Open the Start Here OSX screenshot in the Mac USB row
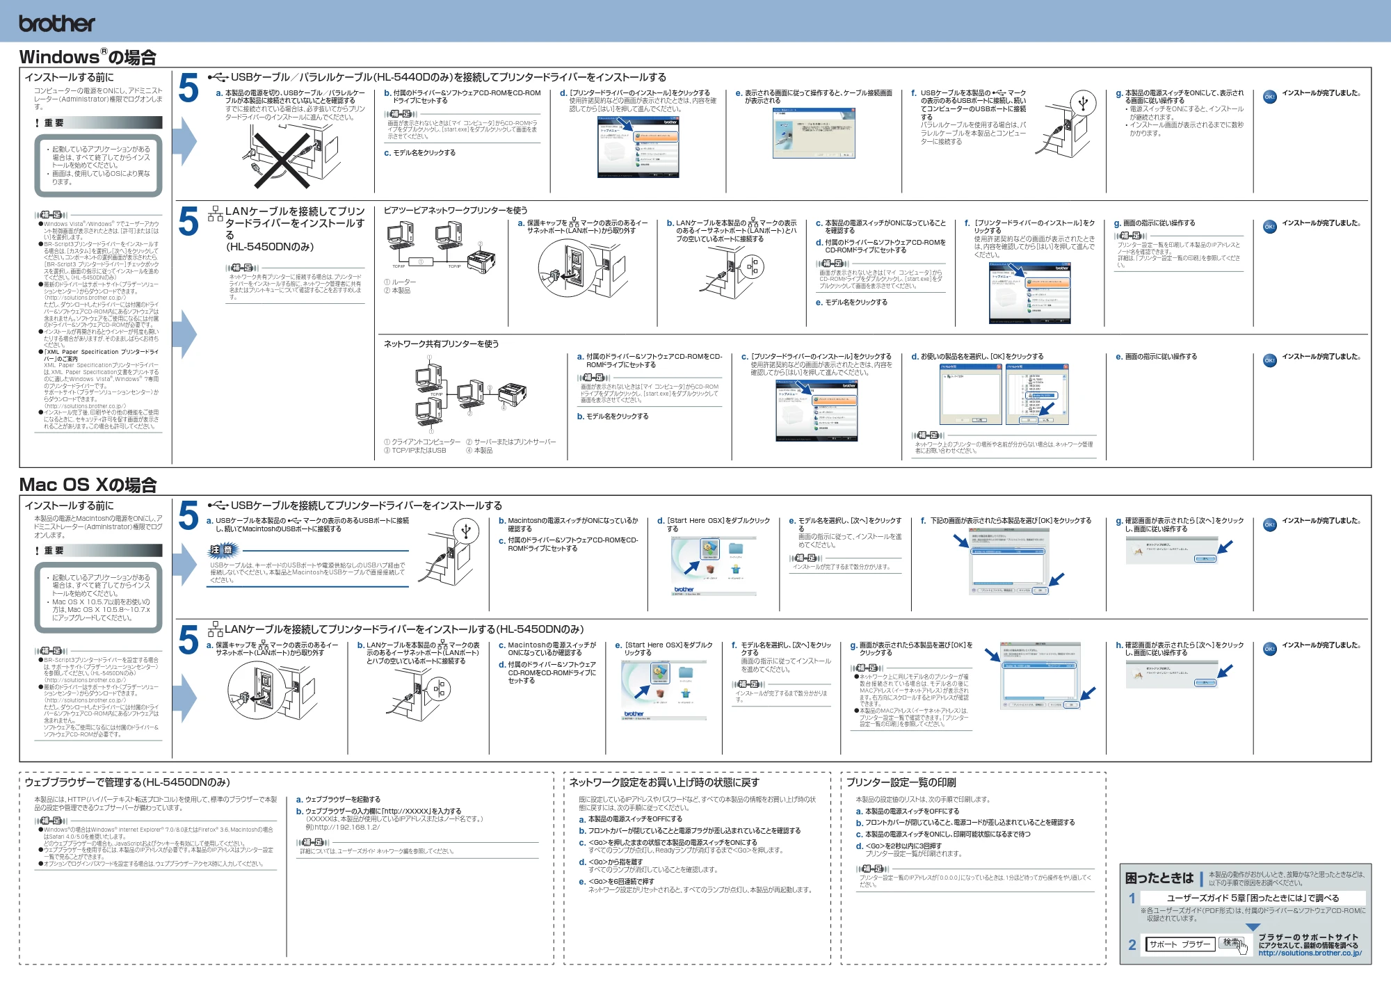This screenshot has height=984, width=1391. (714, 567)
